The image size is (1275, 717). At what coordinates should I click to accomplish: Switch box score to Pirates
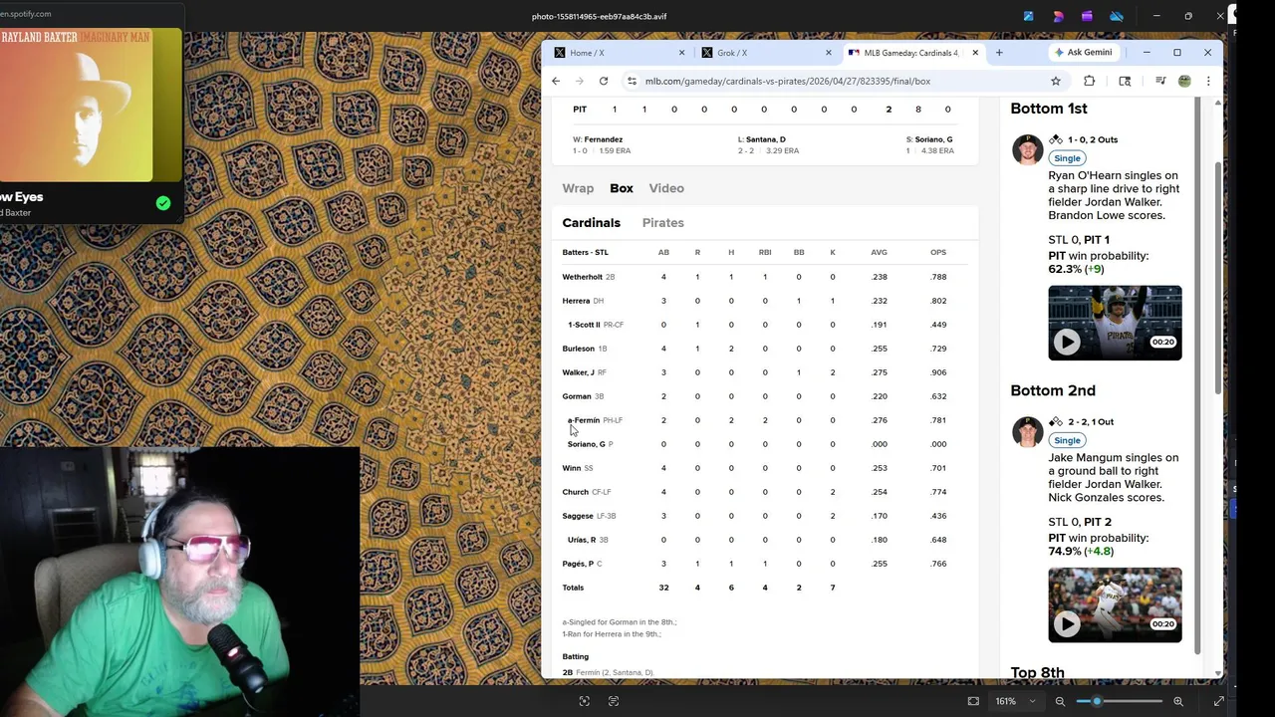[662, 223]
